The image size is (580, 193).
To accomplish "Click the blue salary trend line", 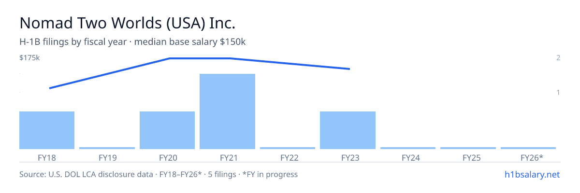I will coord(200,58).
